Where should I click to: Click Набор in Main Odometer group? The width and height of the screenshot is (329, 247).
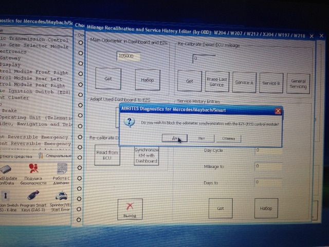(x=148, y=80)
